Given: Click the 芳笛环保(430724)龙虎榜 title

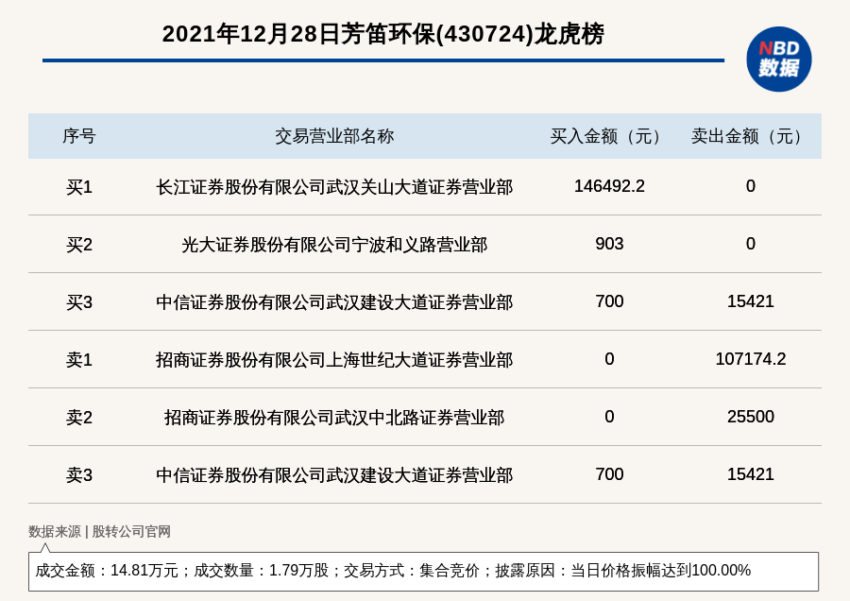Looking at the screenshot, I should coord(382,34).
